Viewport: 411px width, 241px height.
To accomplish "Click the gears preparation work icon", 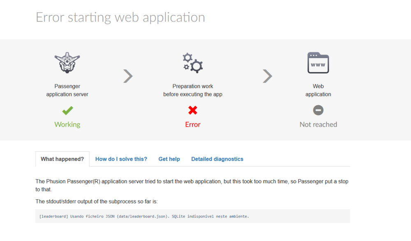I will (192, 63).
